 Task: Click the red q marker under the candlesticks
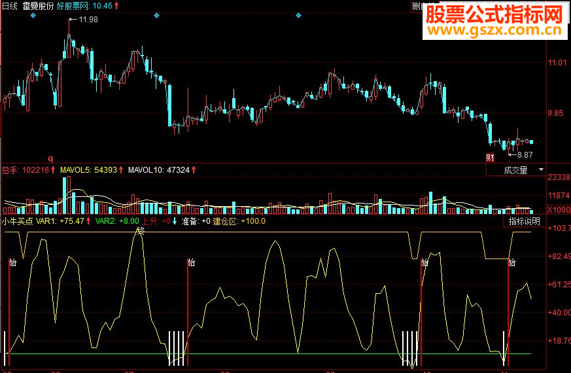point(50,158)
